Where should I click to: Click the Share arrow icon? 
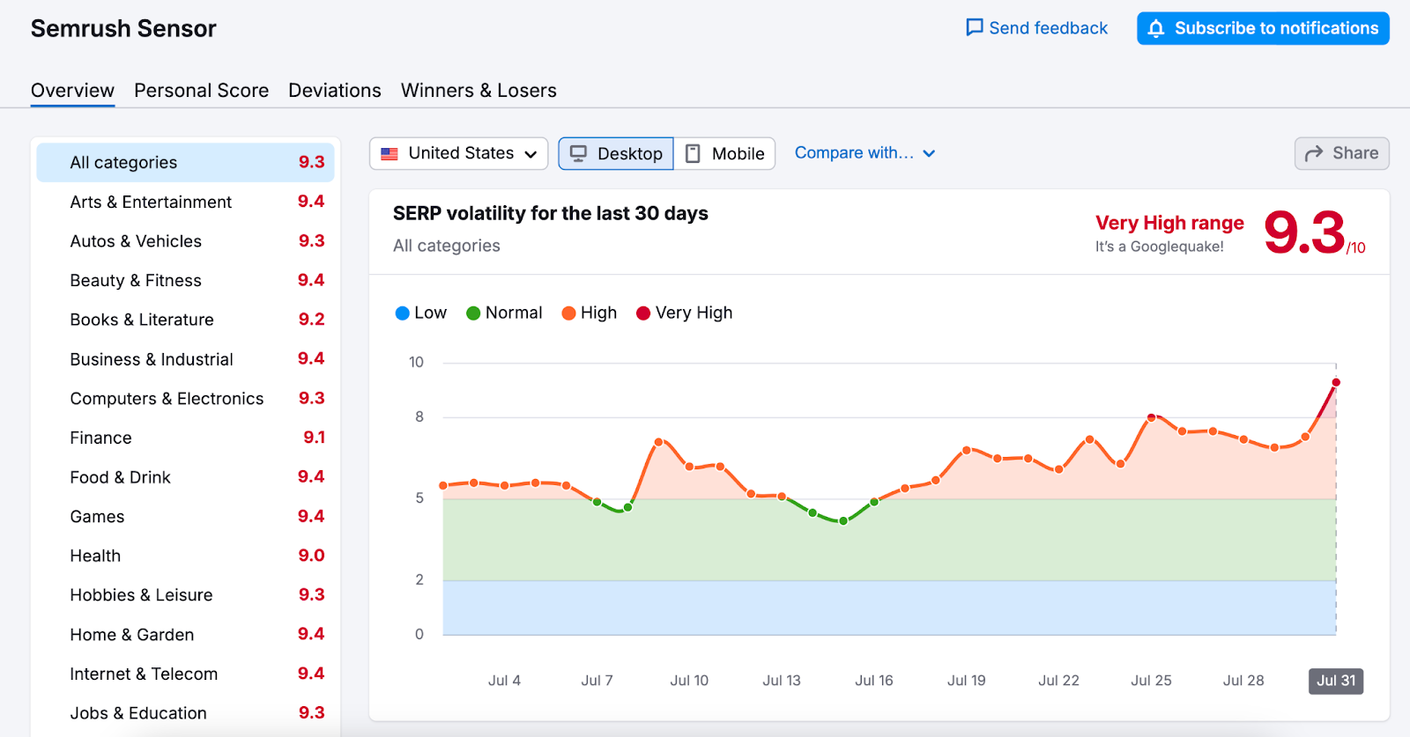coord(1314,153)
